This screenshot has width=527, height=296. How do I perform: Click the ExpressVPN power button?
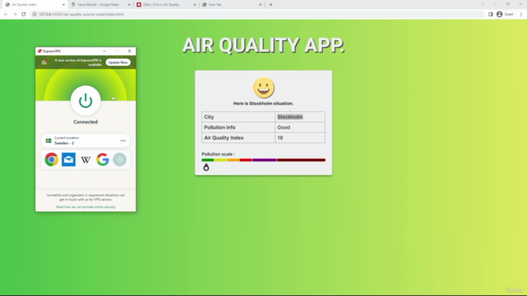(86, 100)
